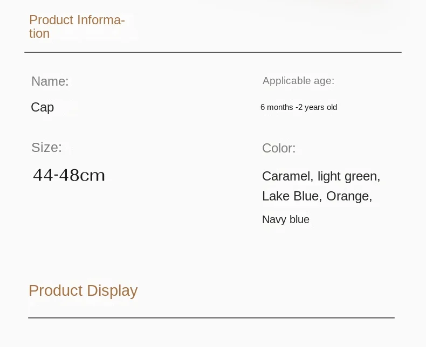Click the "Caramel" color name
Screen dimensions: 426x347
pyautogui.click(x=287, y=176)
